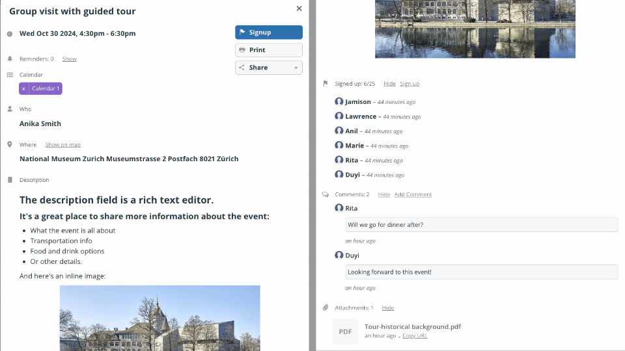
Task: Hide the signed up list
Action: 389,84
